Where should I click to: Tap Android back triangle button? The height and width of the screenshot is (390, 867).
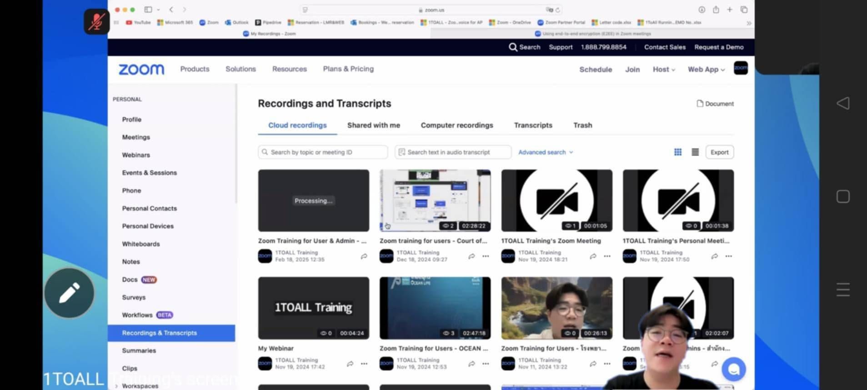[843, 103]
